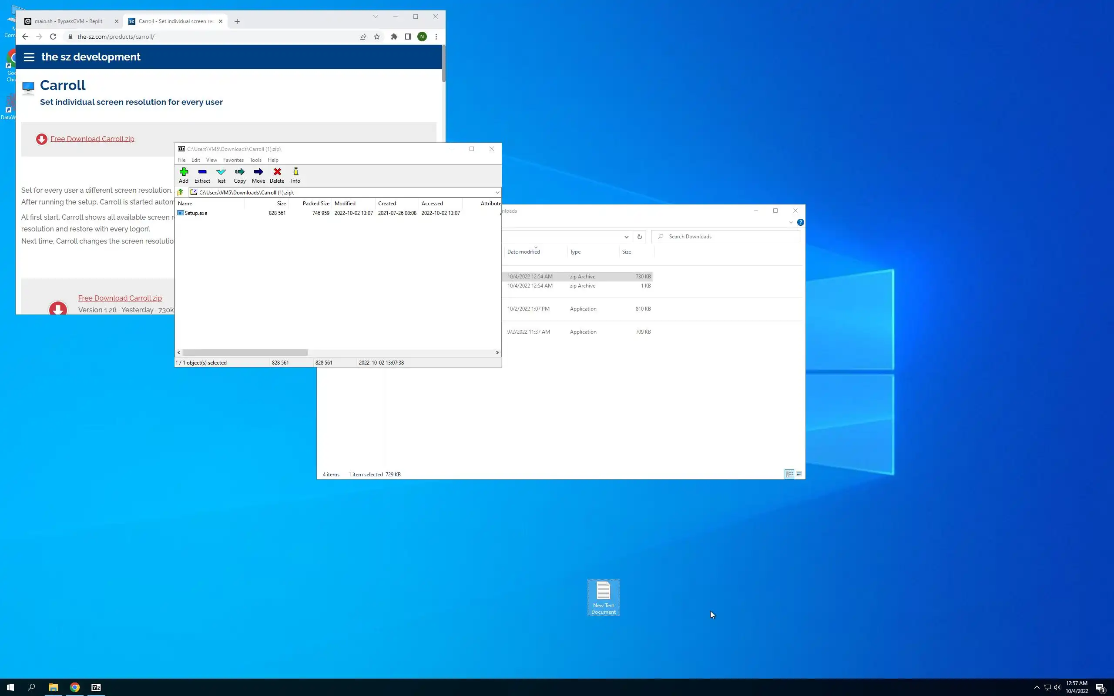Click the Move toolbar icon
The height and width of the screenshot is (696, 1114).
click(258, 175)
